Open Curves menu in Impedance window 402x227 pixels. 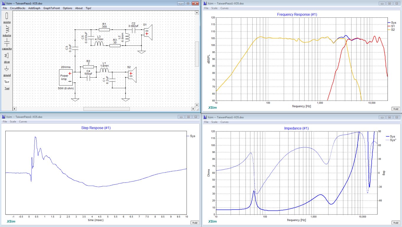(224, 122)
